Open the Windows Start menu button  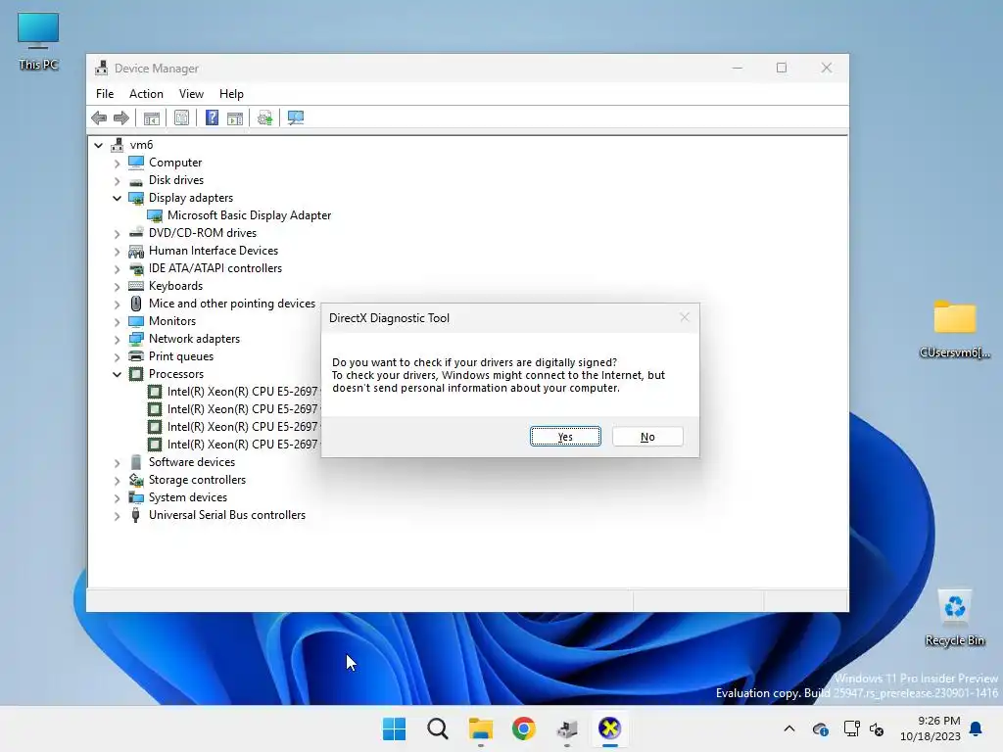(x=394, y=728)
